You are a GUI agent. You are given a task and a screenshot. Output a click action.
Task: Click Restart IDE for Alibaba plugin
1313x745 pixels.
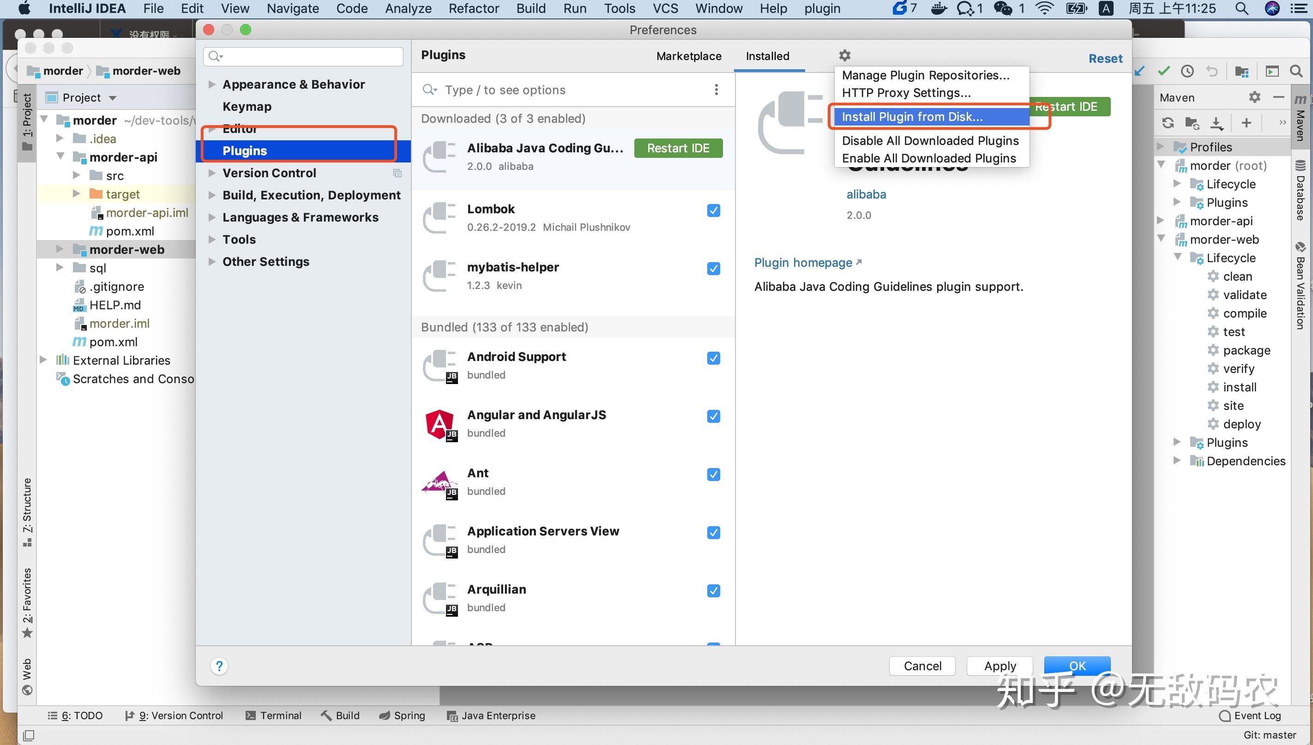coord(678,148)
